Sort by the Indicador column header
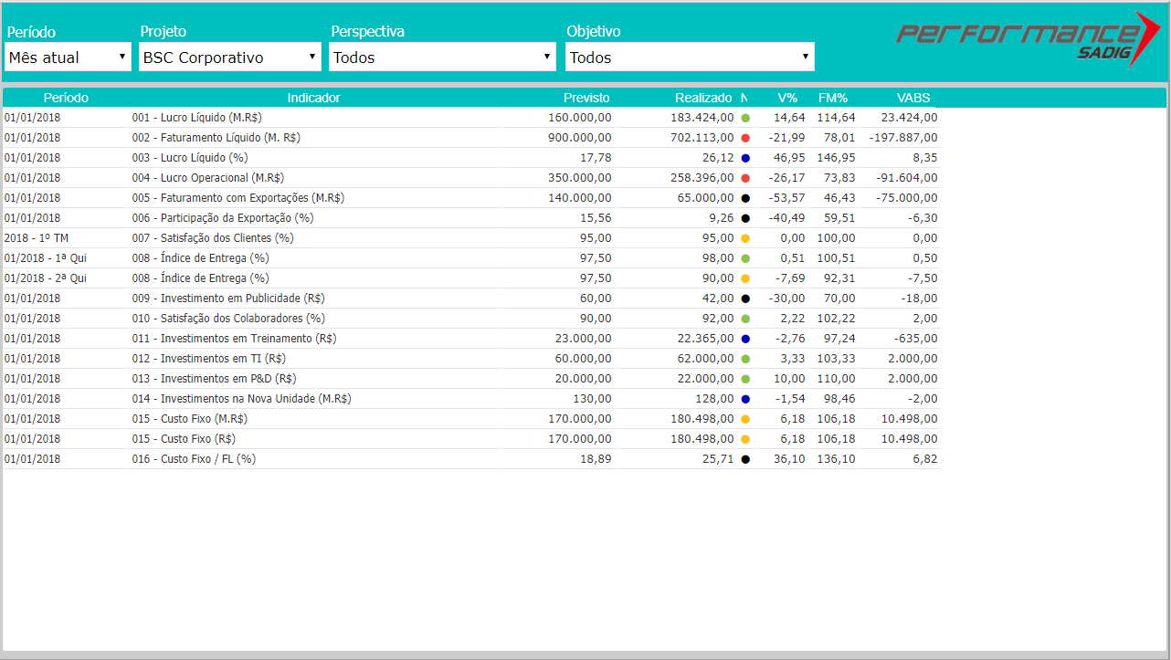The width and height of the screenshot is (1171, 660). [313, 98]
